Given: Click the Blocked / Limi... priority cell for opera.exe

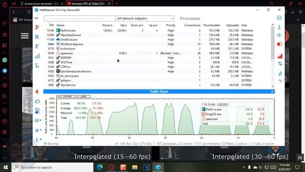Looking at the screenshot, I should coord(171,53).
